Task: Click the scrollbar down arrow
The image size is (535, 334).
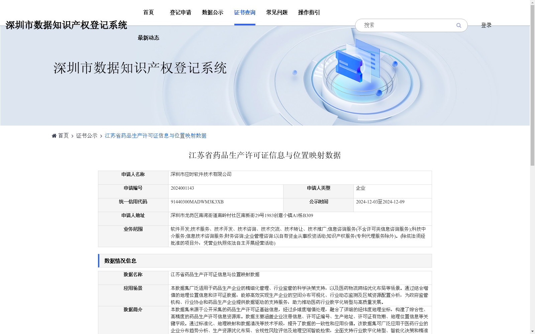Action: tap(532, 331)
